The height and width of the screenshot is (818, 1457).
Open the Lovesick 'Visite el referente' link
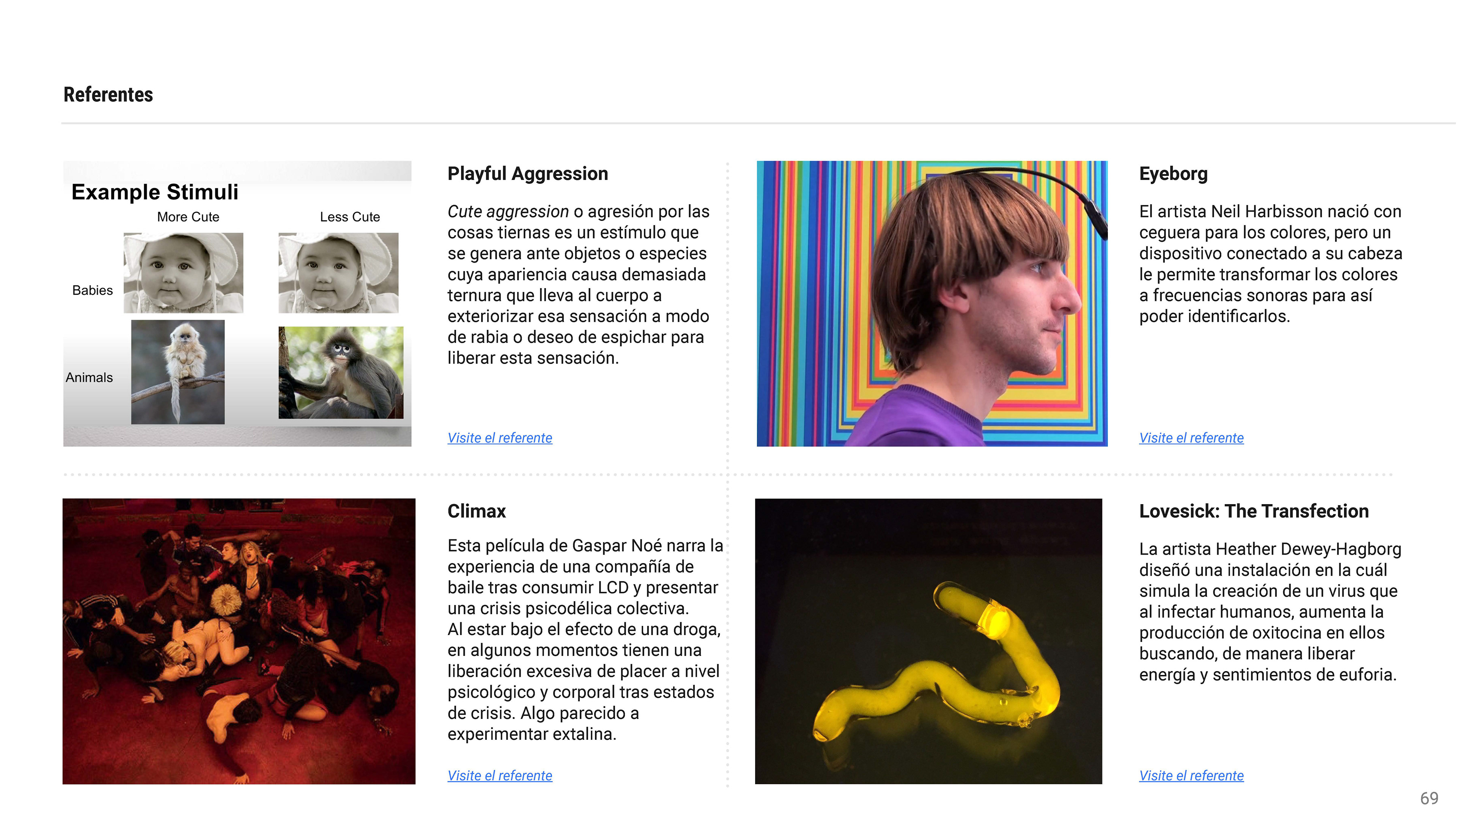click(1191, 775)
